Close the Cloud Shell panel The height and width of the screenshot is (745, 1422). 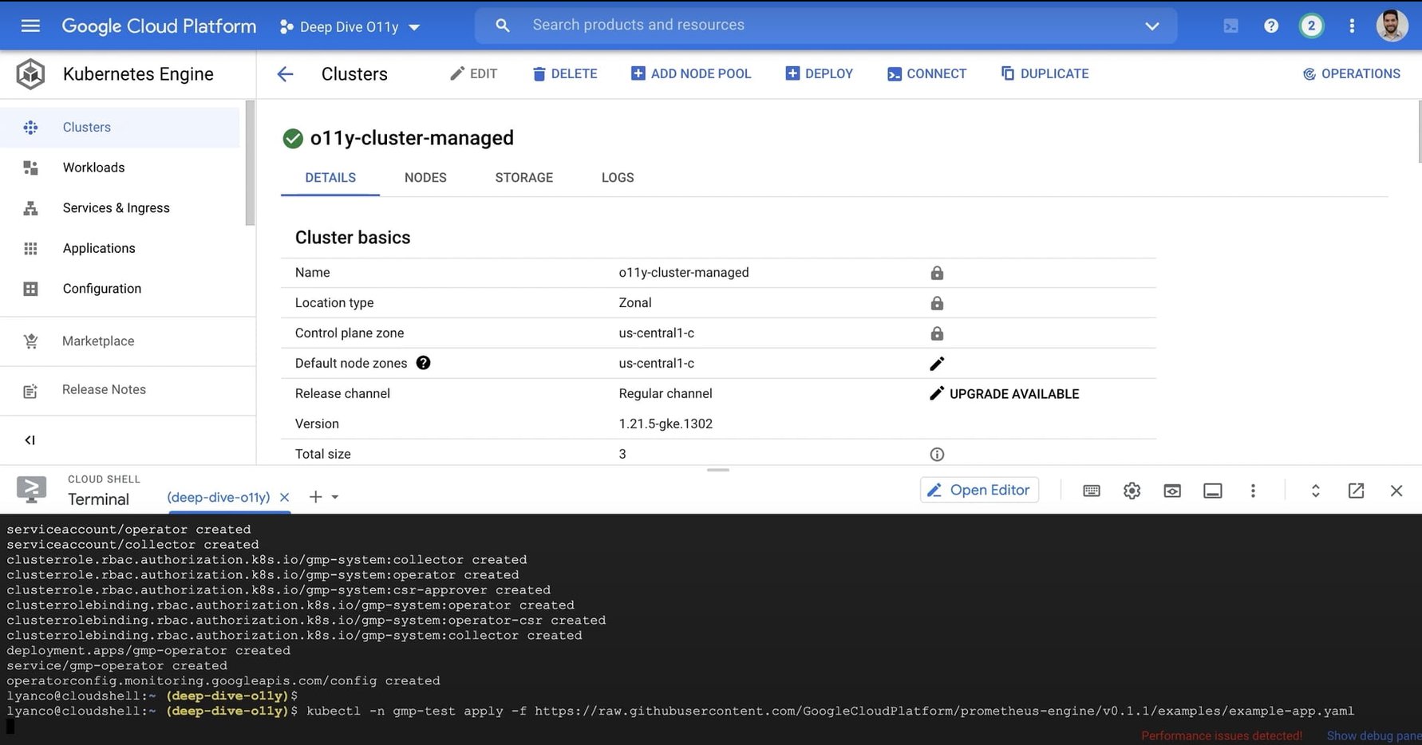click(1396, 491)
